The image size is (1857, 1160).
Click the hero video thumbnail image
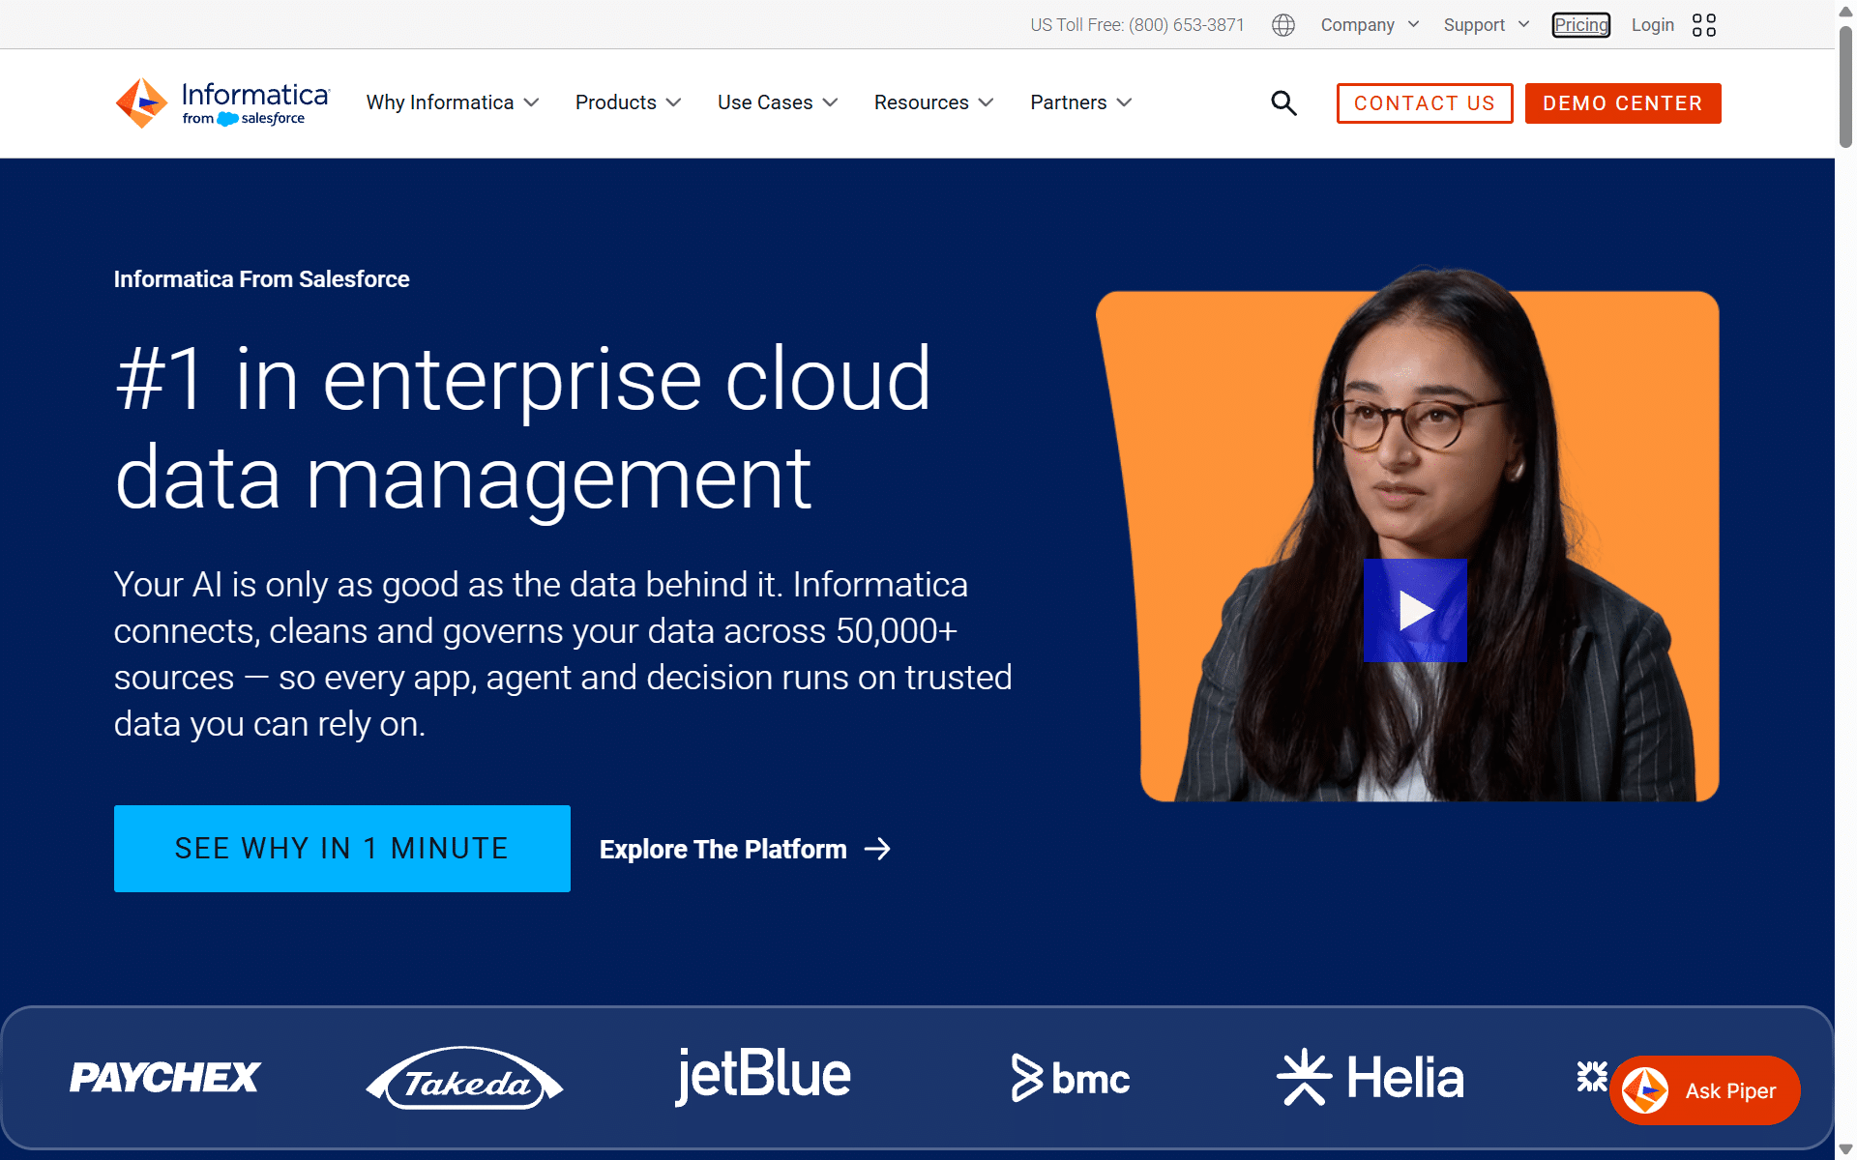pyautogui.click(x=1408, y=535)
